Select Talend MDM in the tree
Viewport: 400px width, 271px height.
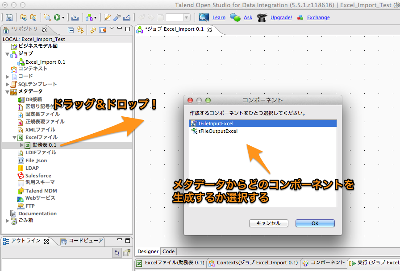click(x=41, y=191)
